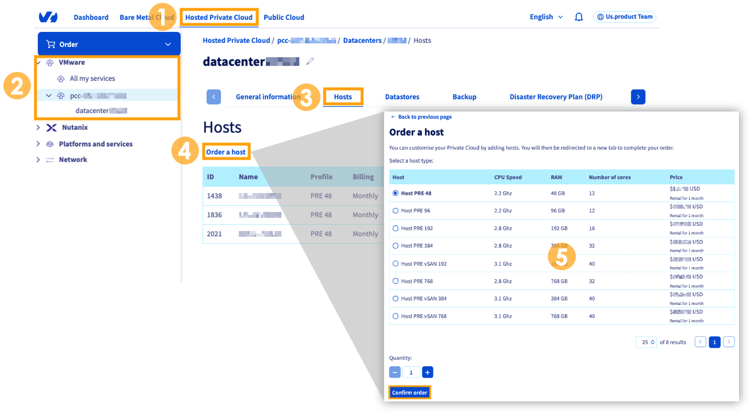This screenshot has width=753, height=414.
Task: Select Host PRE vSAN 384 radio button
Action: [x=396, y=299]
